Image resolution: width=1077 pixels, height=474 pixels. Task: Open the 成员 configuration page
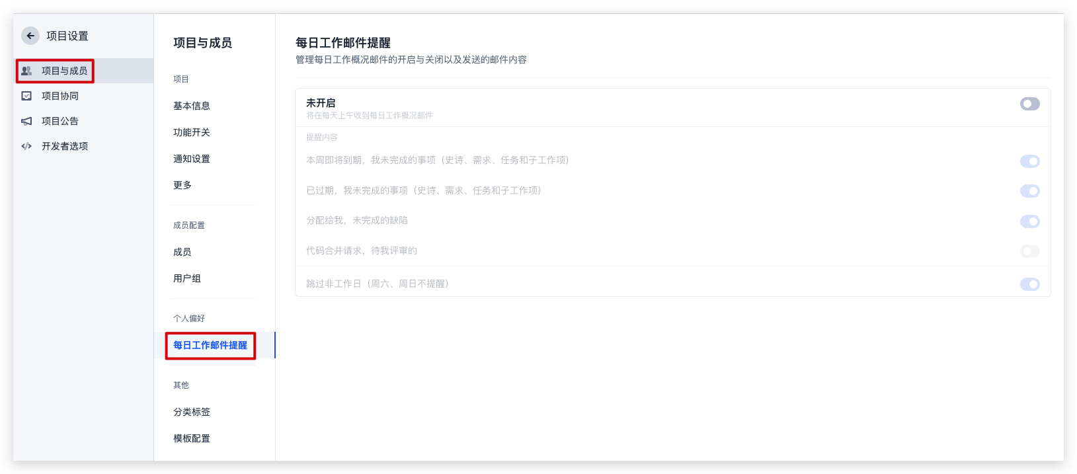point(182,252)
